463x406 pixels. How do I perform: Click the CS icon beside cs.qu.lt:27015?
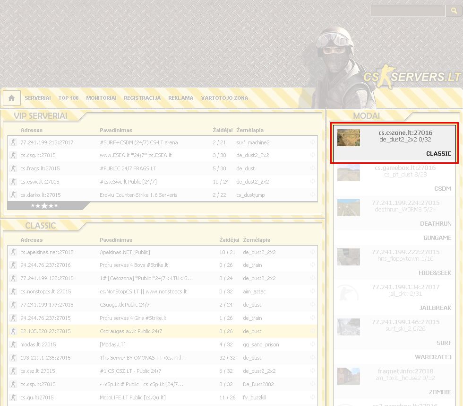pyautogui.click(x=13, y=397)
